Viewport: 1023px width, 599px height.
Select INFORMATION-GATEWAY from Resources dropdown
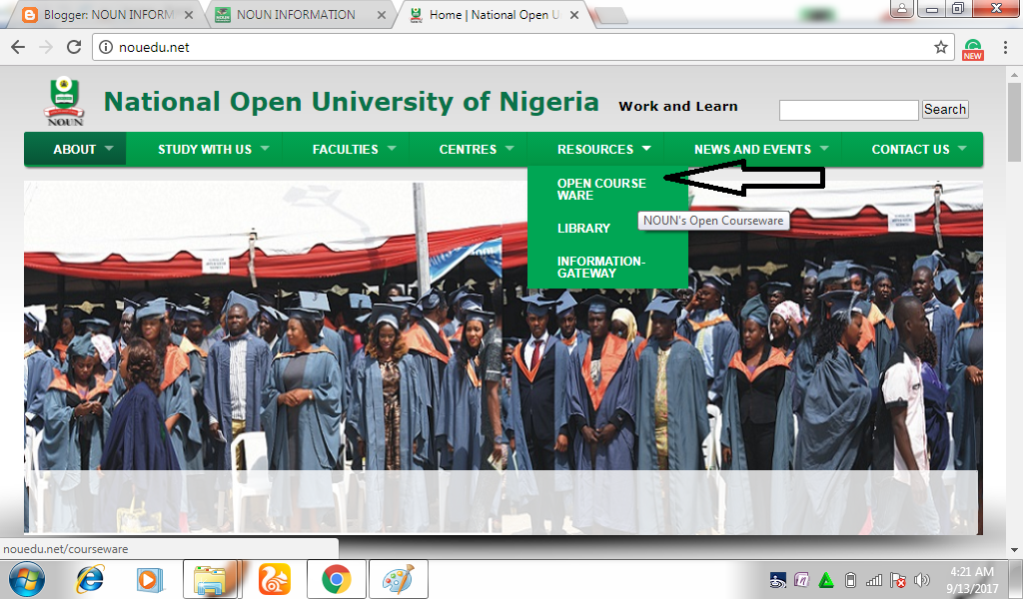pos(600,268)
